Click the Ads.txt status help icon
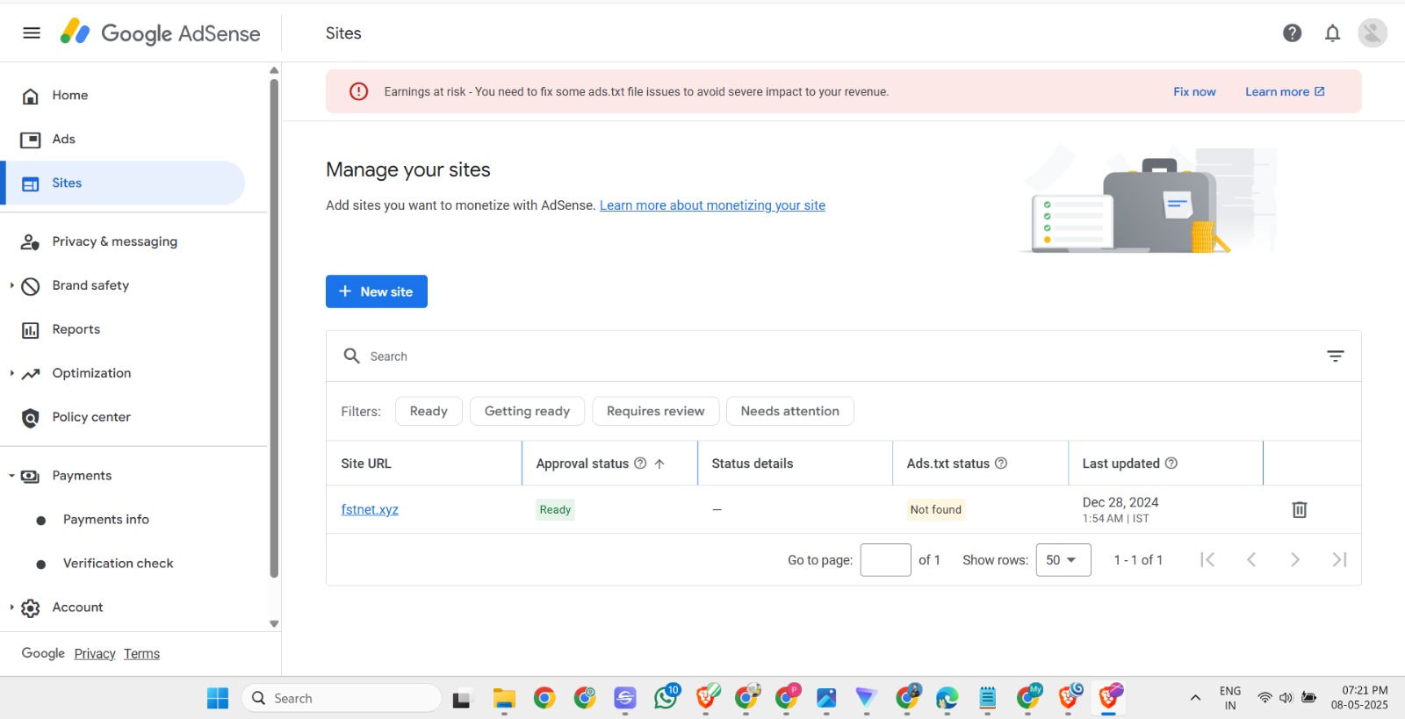The width and height of the screenshot is (1405, 719). 1001,464
